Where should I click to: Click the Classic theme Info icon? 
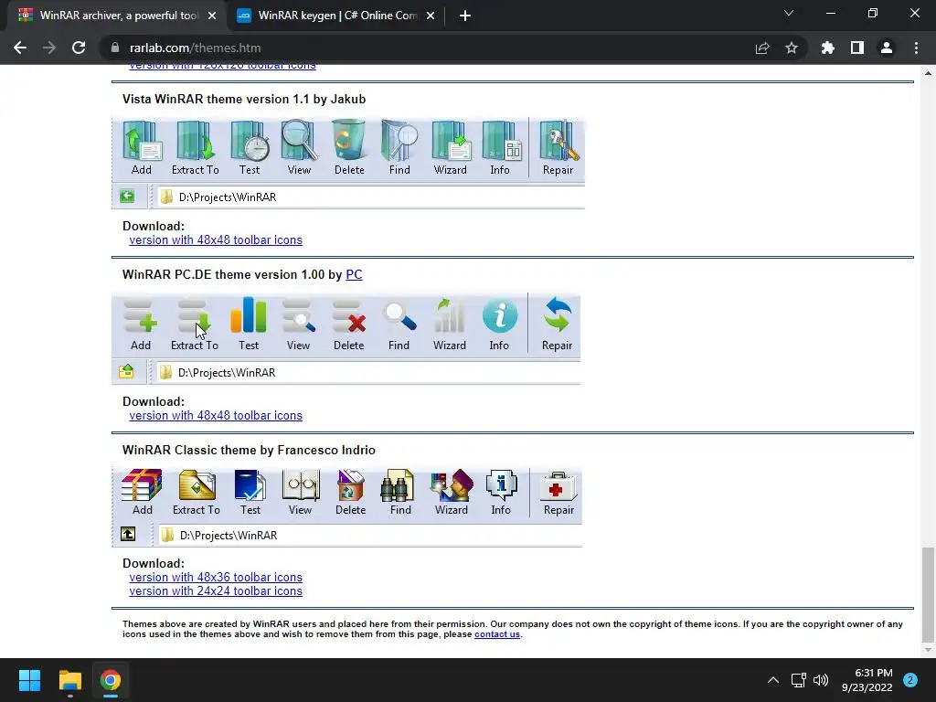point(502,484)
